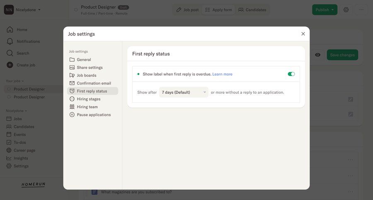Click the preview eye icon

click(317, 55)
